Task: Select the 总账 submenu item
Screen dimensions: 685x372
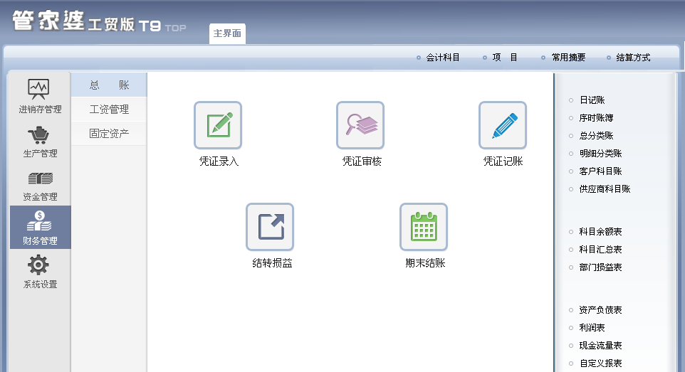Action: pos(109,85)
